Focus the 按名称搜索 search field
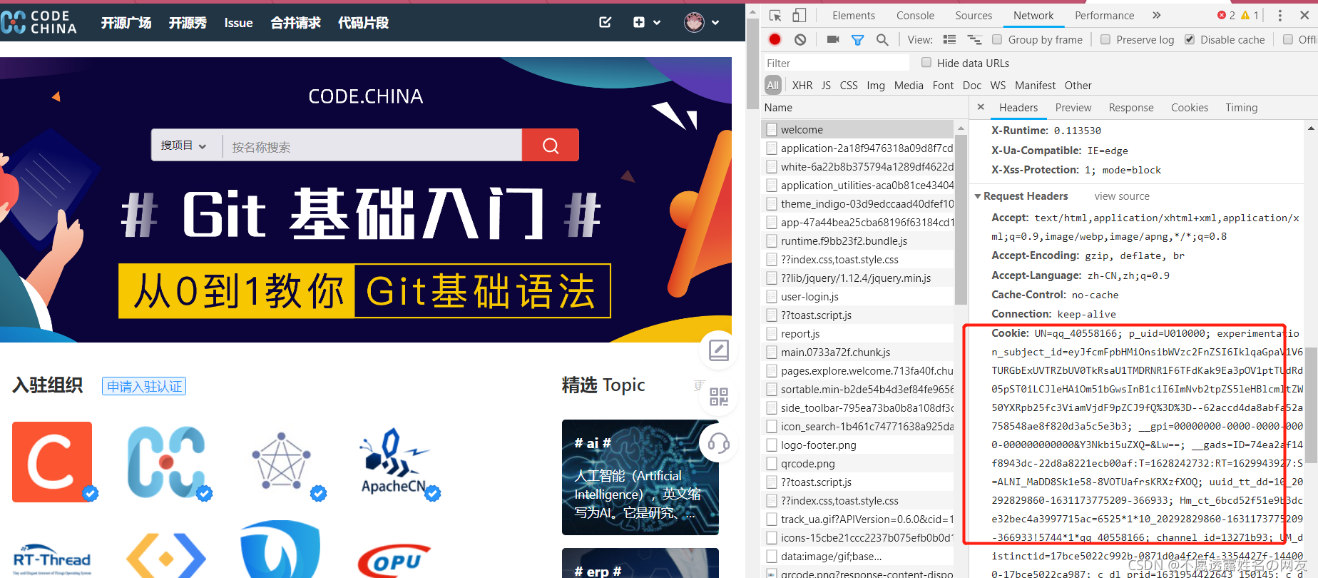Image resolution: width=1318 pixels, height=578 pixels. click(372, 146)
